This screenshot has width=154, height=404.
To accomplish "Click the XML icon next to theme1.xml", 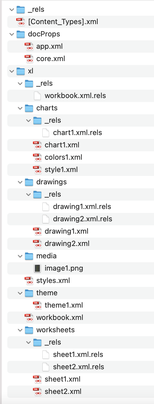I will [x=37, y=305].
